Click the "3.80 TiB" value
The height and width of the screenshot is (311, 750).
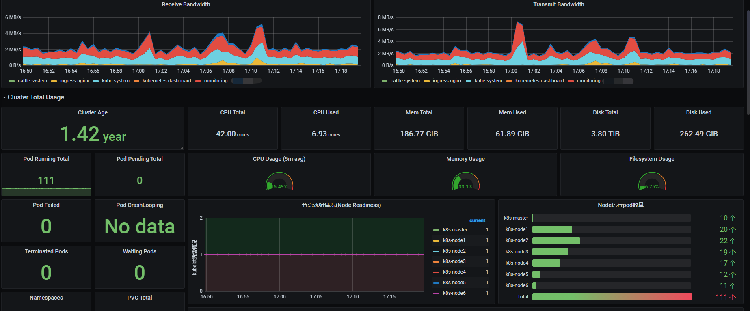pos(605,134)
